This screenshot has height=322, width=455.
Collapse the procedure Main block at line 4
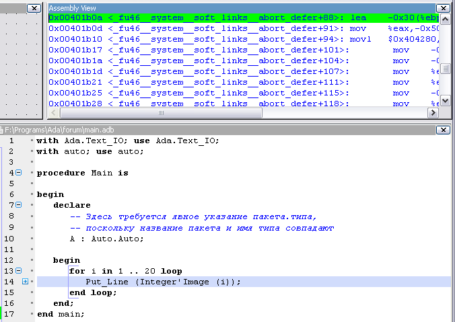[18, 173]
